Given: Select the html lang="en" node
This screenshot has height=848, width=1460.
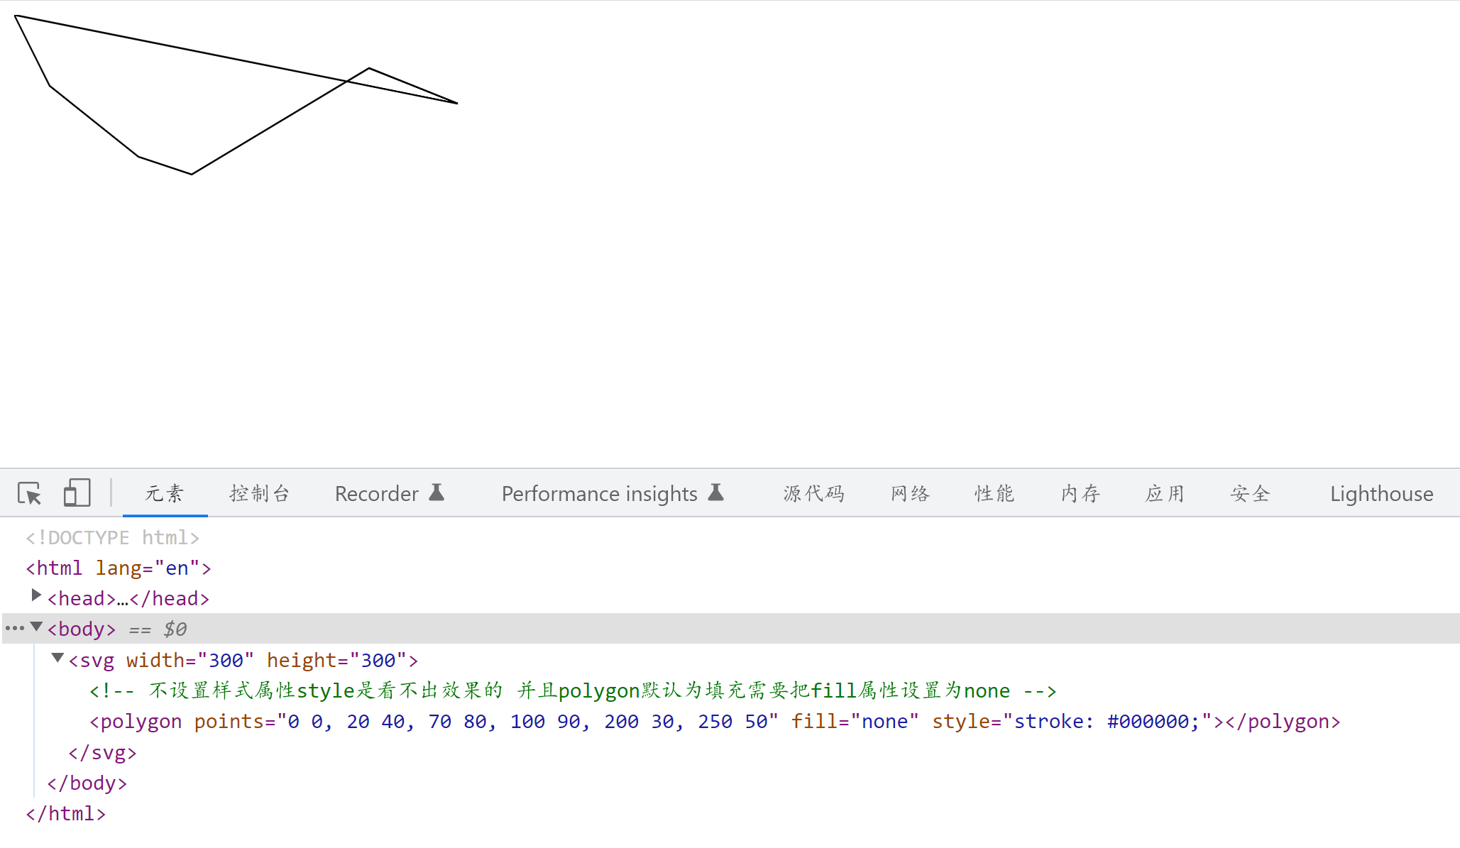Looking at the screenshot, I should click(x=118, y=568).
